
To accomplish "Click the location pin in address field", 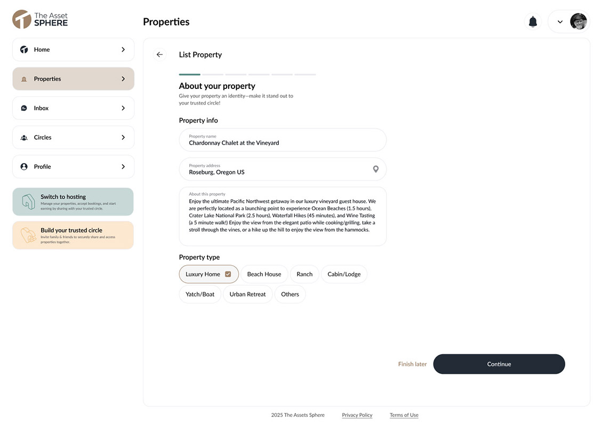I will (x=375, y=169).
